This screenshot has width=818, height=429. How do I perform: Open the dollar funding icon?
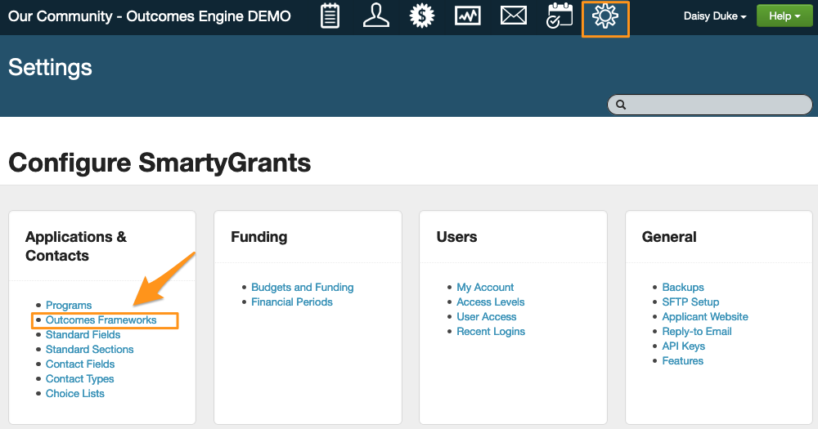coord(421,16)
